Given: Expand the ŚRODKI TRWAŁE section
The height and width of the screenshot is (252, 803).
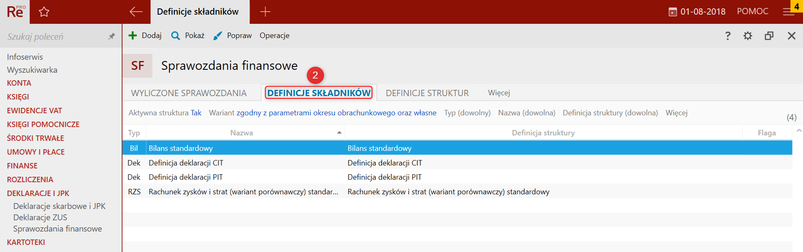Looking at the screenshot, I should (x=36, y=138).
